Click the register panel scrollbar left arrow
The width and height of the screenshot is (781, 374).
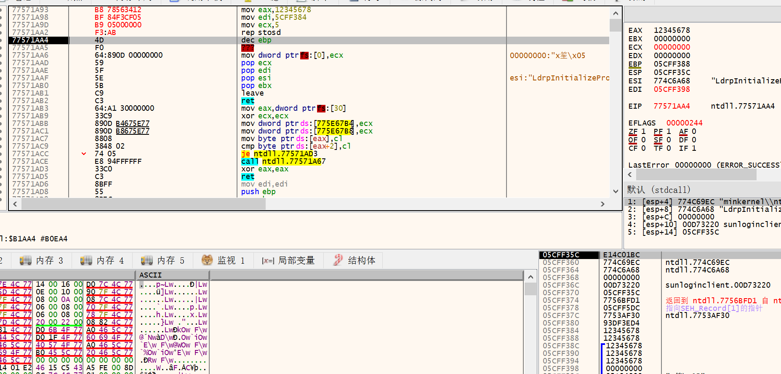tap(630, 174)
